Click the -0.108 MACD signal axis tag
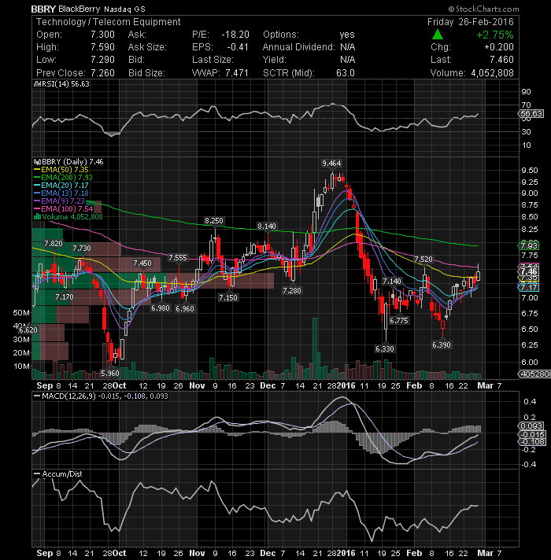The width and height of the screenshot is (551, 560). (x=532, y=442)
